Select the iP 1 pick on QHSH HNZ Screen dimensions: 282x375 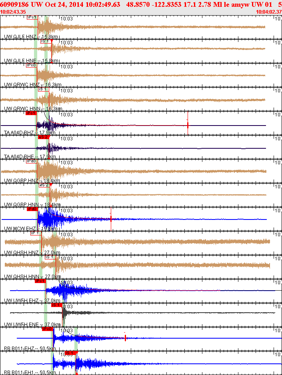tap(36, 233)
